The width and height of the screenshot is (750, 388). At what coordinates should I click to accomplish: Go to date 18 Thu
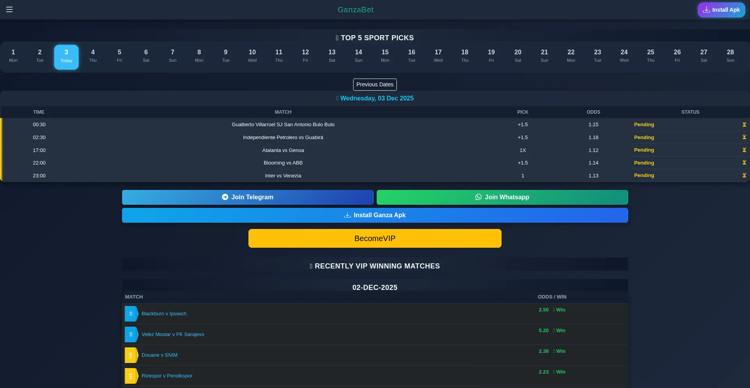click(465, 55)
